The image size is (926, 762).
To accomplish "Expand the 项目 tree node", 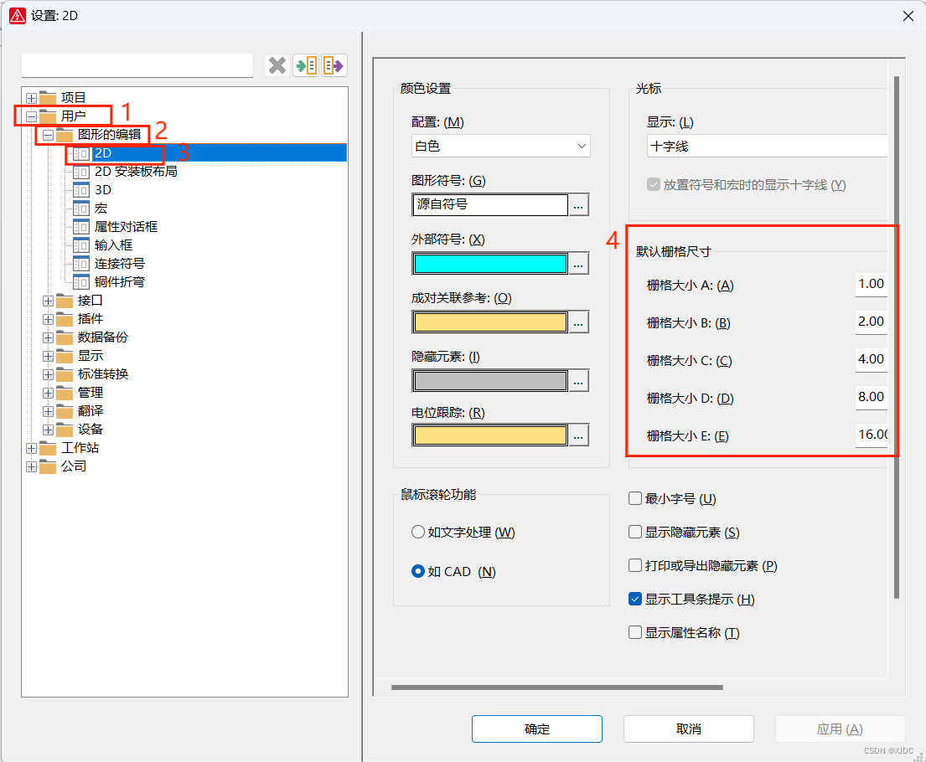I will click(x=32, y=98).
